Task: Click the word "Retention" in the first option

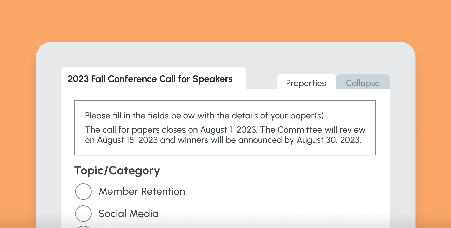Action: coord(163,191)
